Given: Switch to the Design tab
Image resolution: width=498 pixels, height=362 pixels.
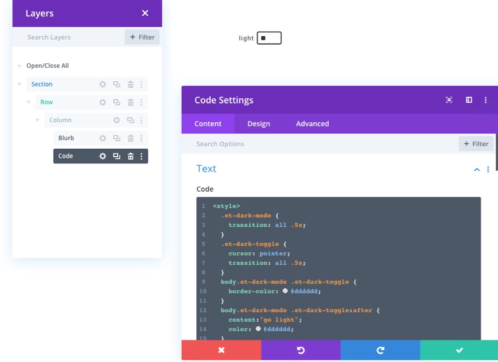Looking at the screenshot, I should click(x=259, y=123).
